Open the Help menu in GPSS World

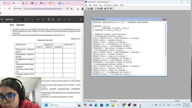click(121, 5)
